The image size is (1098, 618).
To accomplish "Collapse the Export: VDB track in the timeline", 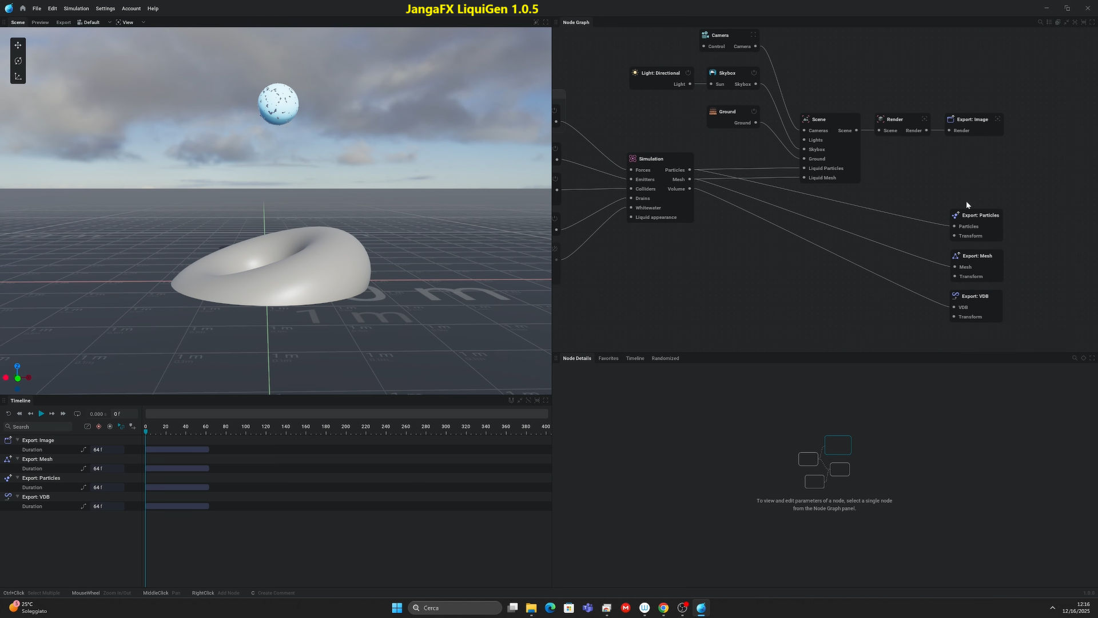I will coord(17,497).
